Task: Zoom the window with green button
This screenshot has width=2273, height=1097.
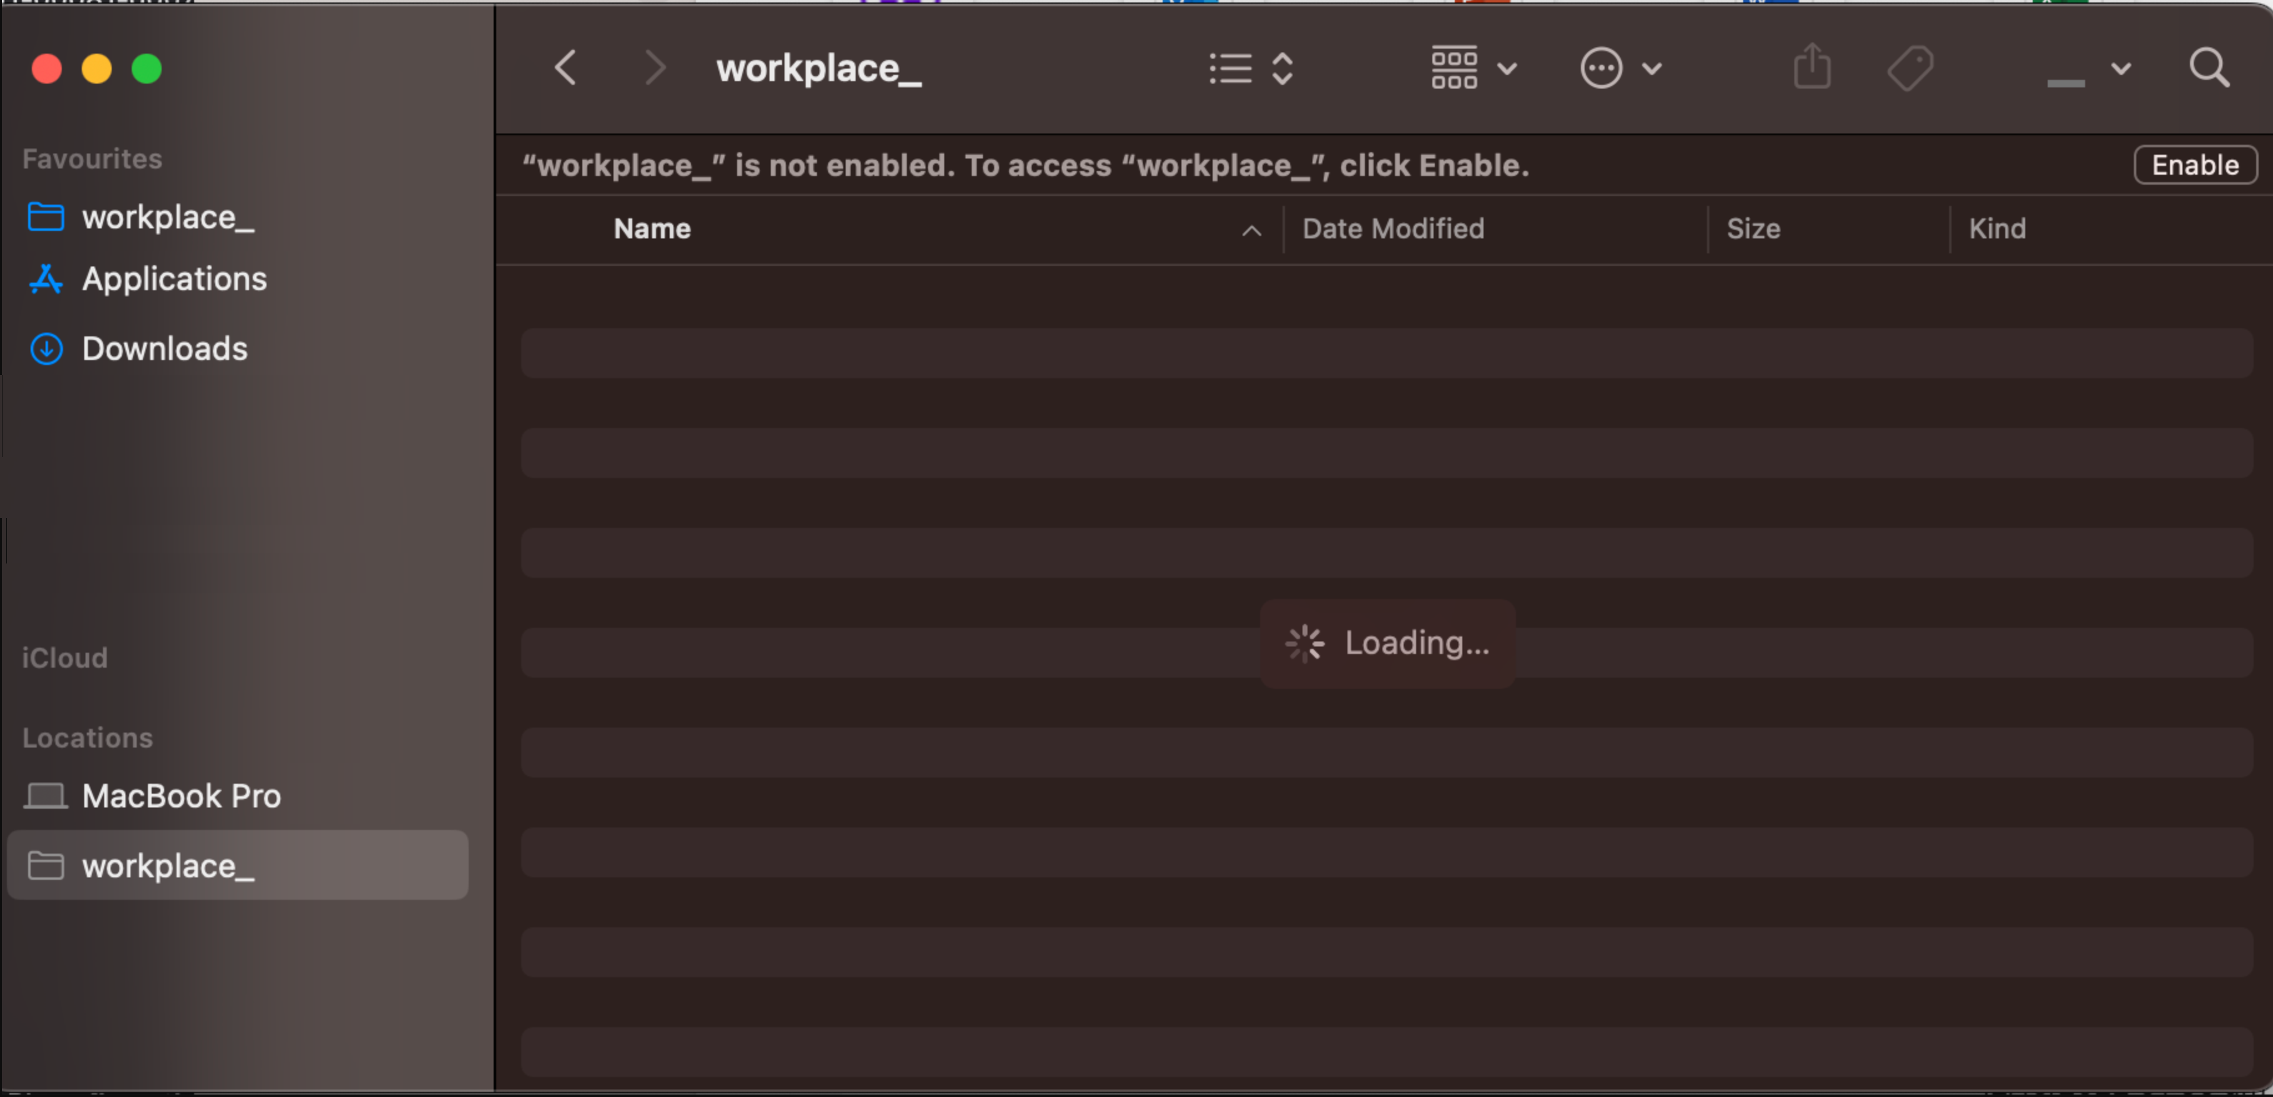Action: click(147, 69)
